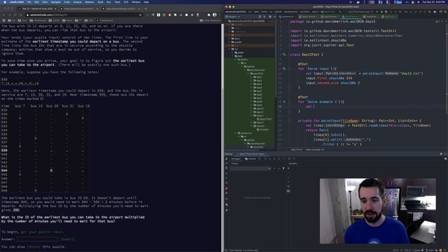Click the browser page scrollbar
Viewport: 448px width, 252px height.
point(223,137)
